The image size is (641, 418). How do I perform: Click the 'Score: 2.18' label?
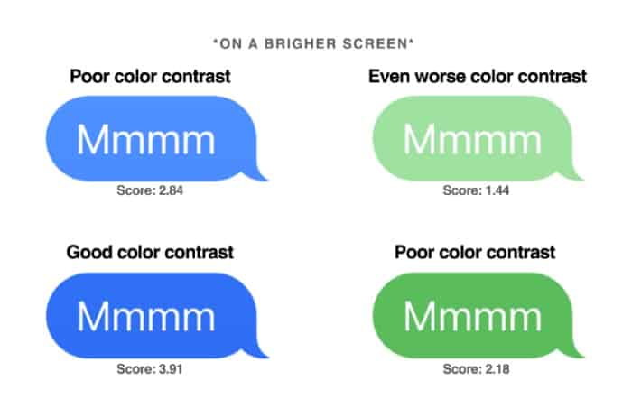[x=476, y=369]
